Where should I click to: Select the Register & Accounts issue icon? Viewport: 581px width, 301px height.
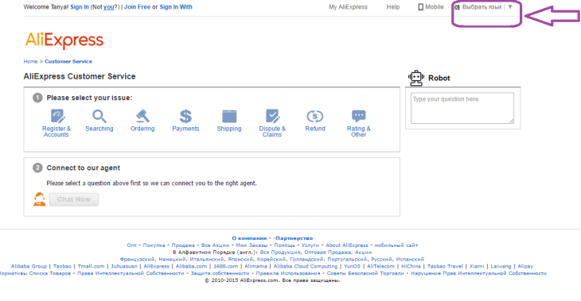[x=57, y=116]
